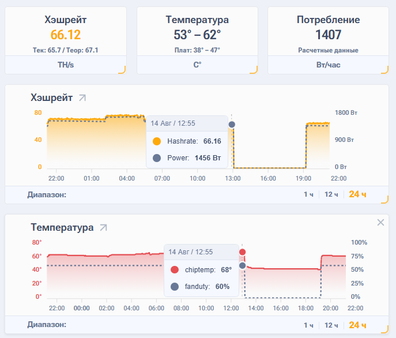The height and width of the screenshot is (338, 396).
Task: Click the Хэшрейт 66.12 summary card value
Action: click(x=66, y=35)
